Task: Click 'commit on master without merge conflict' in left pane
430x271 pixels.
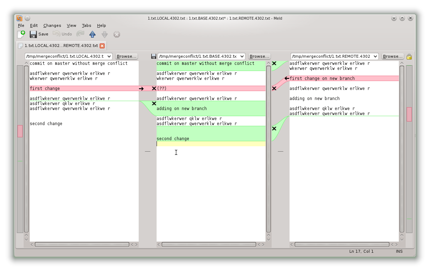Action: [x=79, y=63]
